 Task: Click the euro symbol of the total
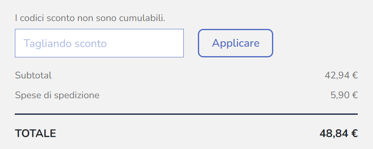click(354, 134)
